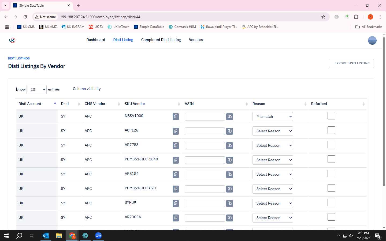Viewport: 386px width, 241px height.
Task: Open File Explorer from the taskbar
Action: coord(59,236)
